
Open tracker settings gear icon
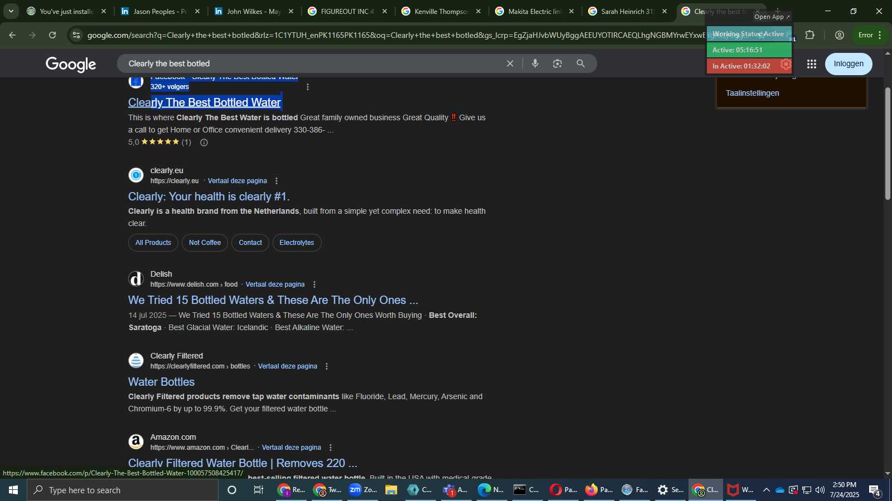(786, 65)
